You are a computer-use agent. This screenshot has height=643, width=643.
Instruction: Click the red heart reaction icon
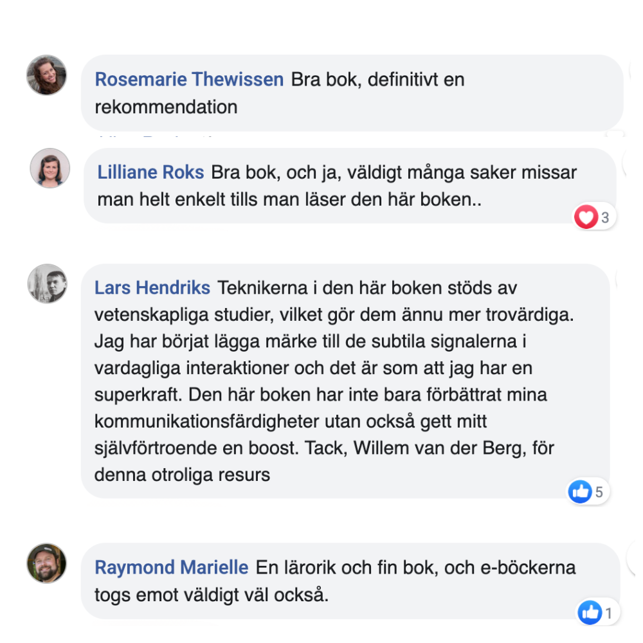click(x=585, y=218)
